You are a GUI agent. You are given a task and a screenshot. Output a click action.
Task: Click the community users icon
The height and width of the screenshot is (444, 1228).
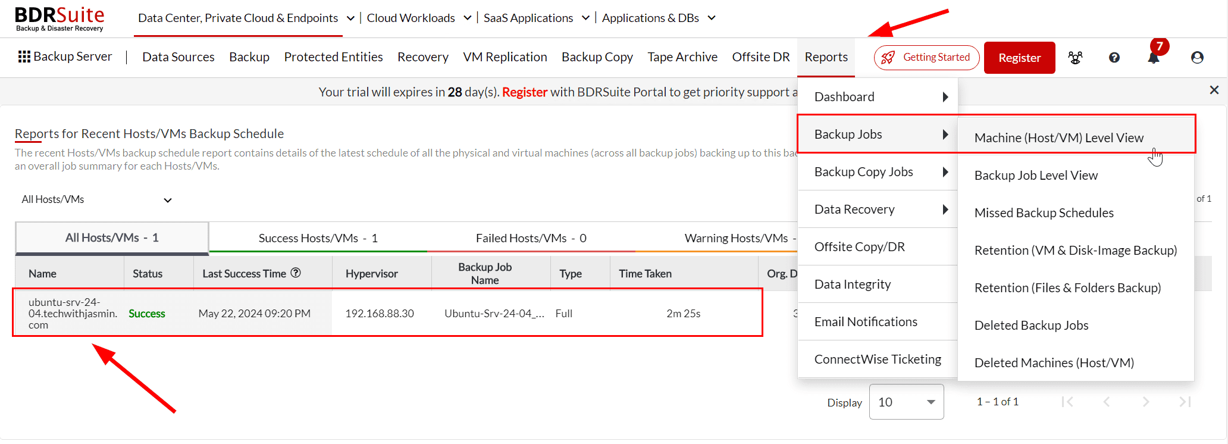coord(1075,58)
